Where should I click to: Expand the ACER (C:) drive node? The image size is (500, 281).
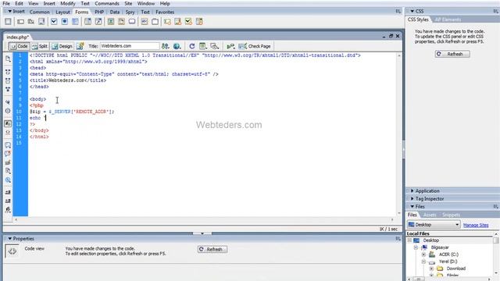[423, 254]
